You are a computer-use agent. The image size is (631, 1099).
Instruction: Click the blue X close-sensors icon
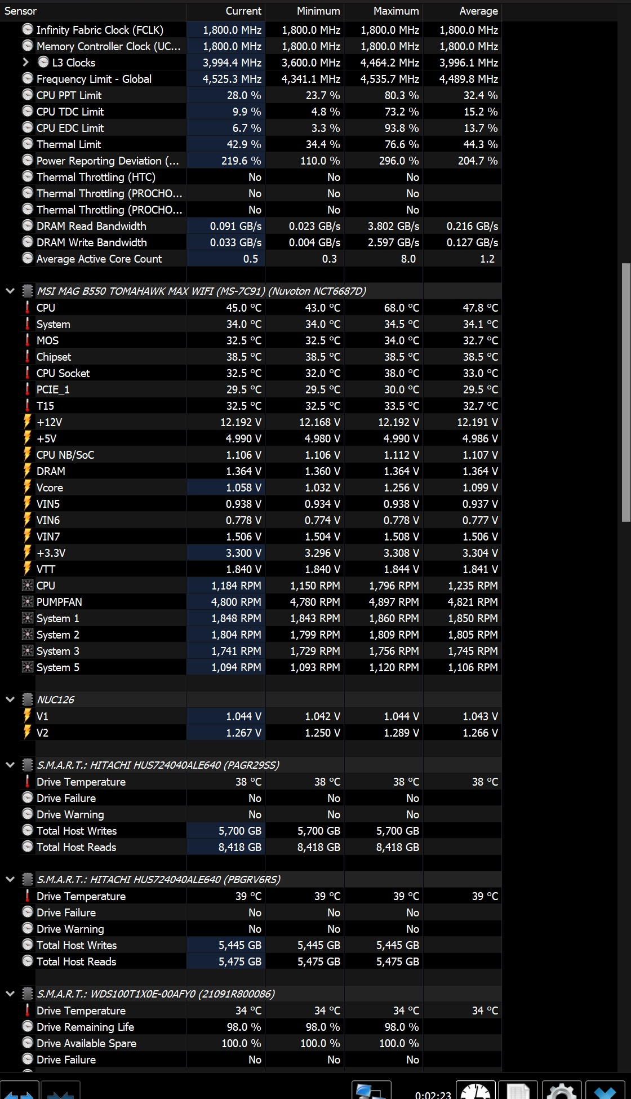tap(606, 1090)
